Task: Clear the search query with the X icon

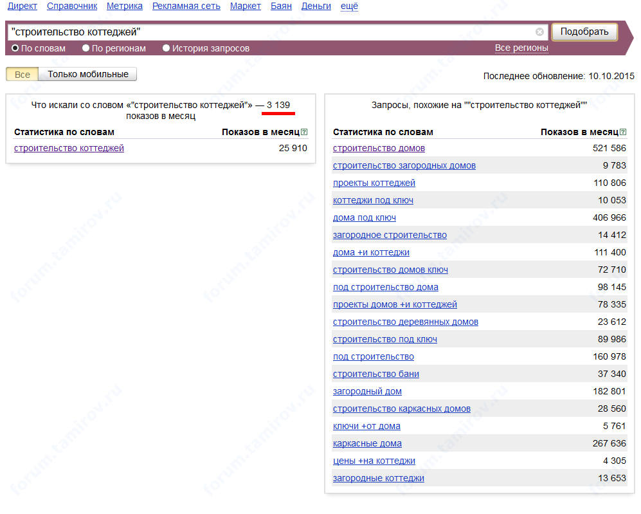Action: (539, 32)
